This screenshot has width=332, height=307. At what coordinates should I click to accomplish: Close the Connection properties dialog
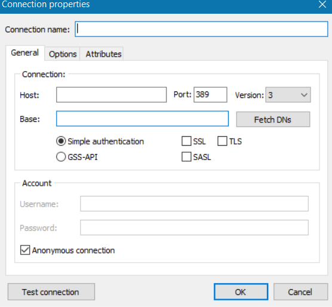click(322, 4)
